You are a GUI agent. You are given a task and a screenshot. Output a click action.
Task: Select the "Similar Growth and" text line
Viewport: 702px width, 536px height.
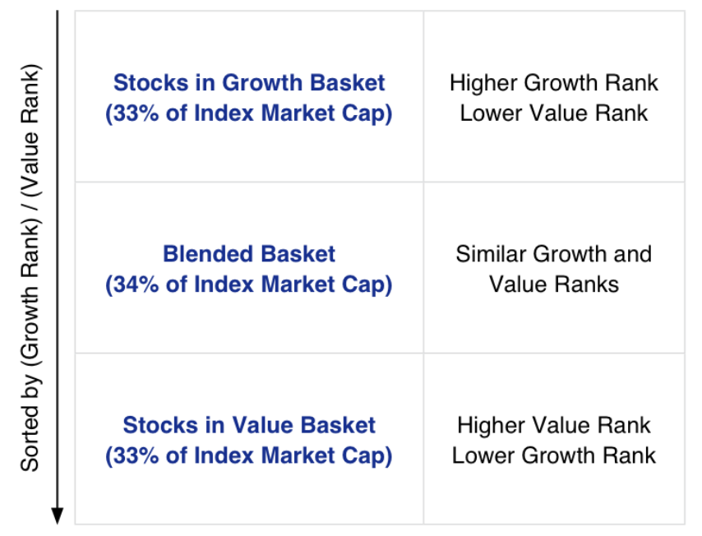coord(554,254)
